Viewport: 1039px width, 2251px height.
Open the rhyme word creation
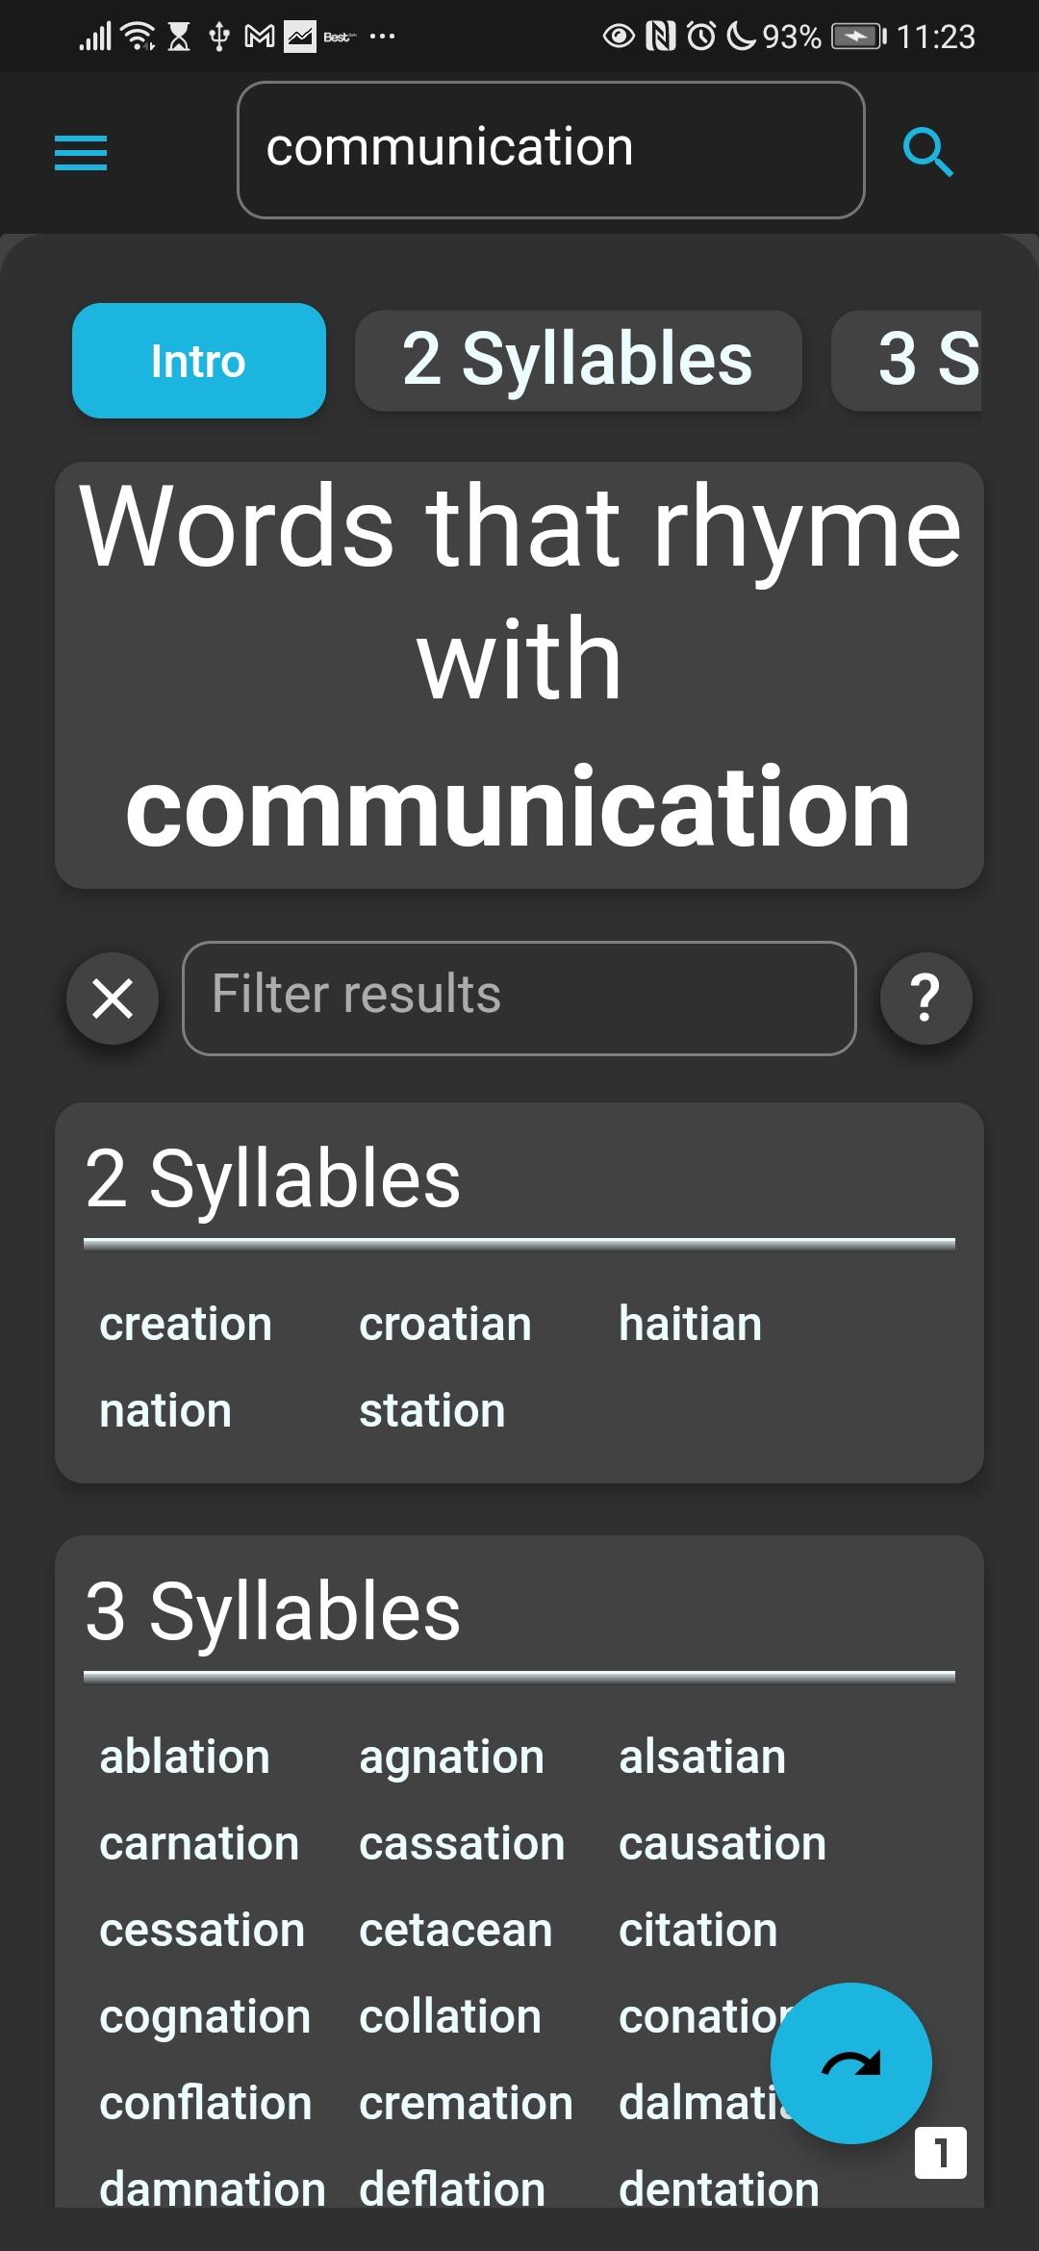click(x=186, y=1324)
